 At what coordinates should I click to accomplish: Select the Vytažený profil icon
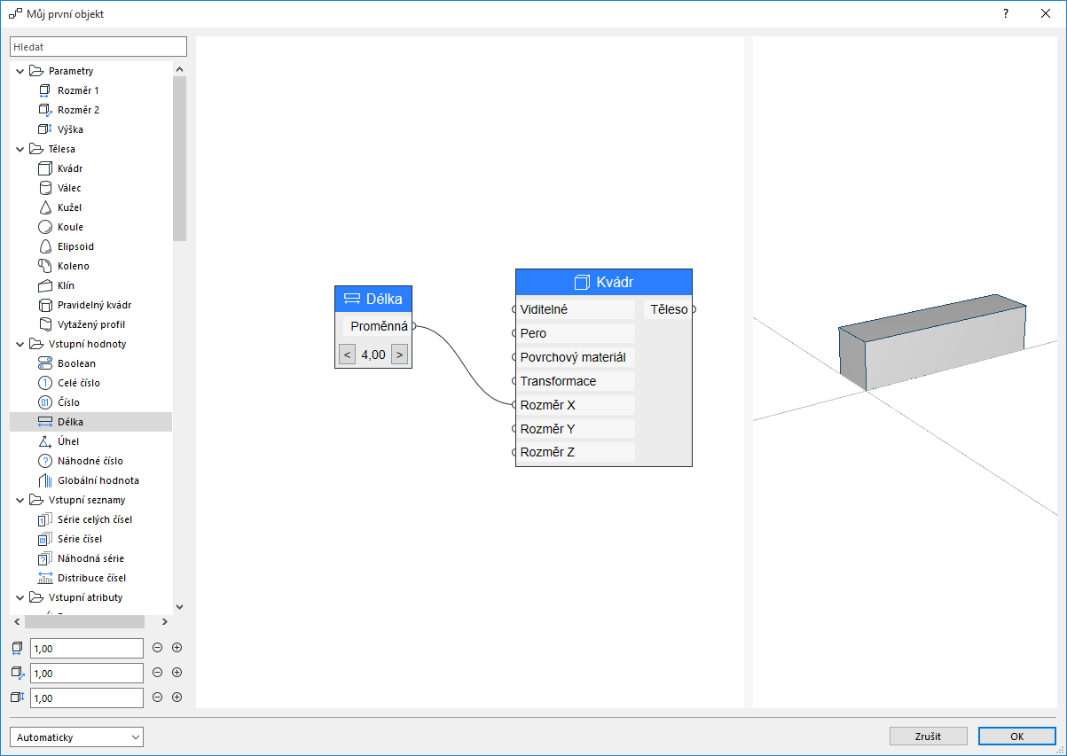pyautogui.click(x=45, y=324)
